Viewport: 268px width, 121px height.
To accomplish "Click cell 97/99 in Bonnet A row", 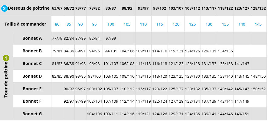I will 111,38.
